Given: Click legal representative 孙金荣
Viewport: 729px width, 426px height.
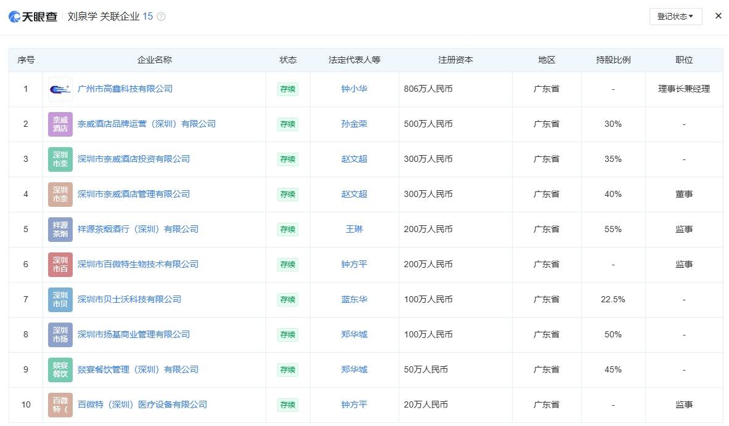Looking at the screenshot, I should pyautogui.click(x=354, y=124).
